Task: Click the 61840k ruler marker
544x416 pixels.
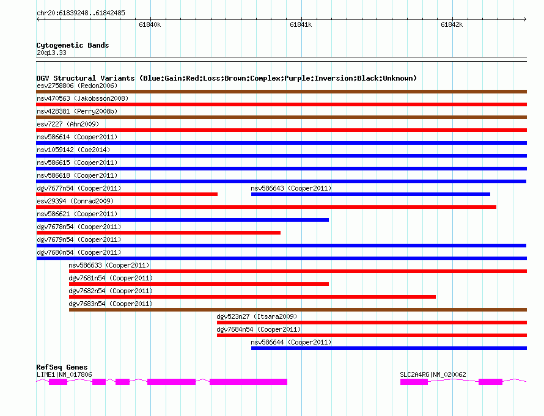Action: click(x=150, y=24)
